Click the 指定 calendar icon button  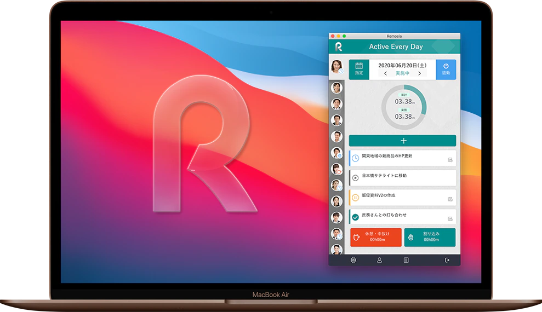coord(359,70)
